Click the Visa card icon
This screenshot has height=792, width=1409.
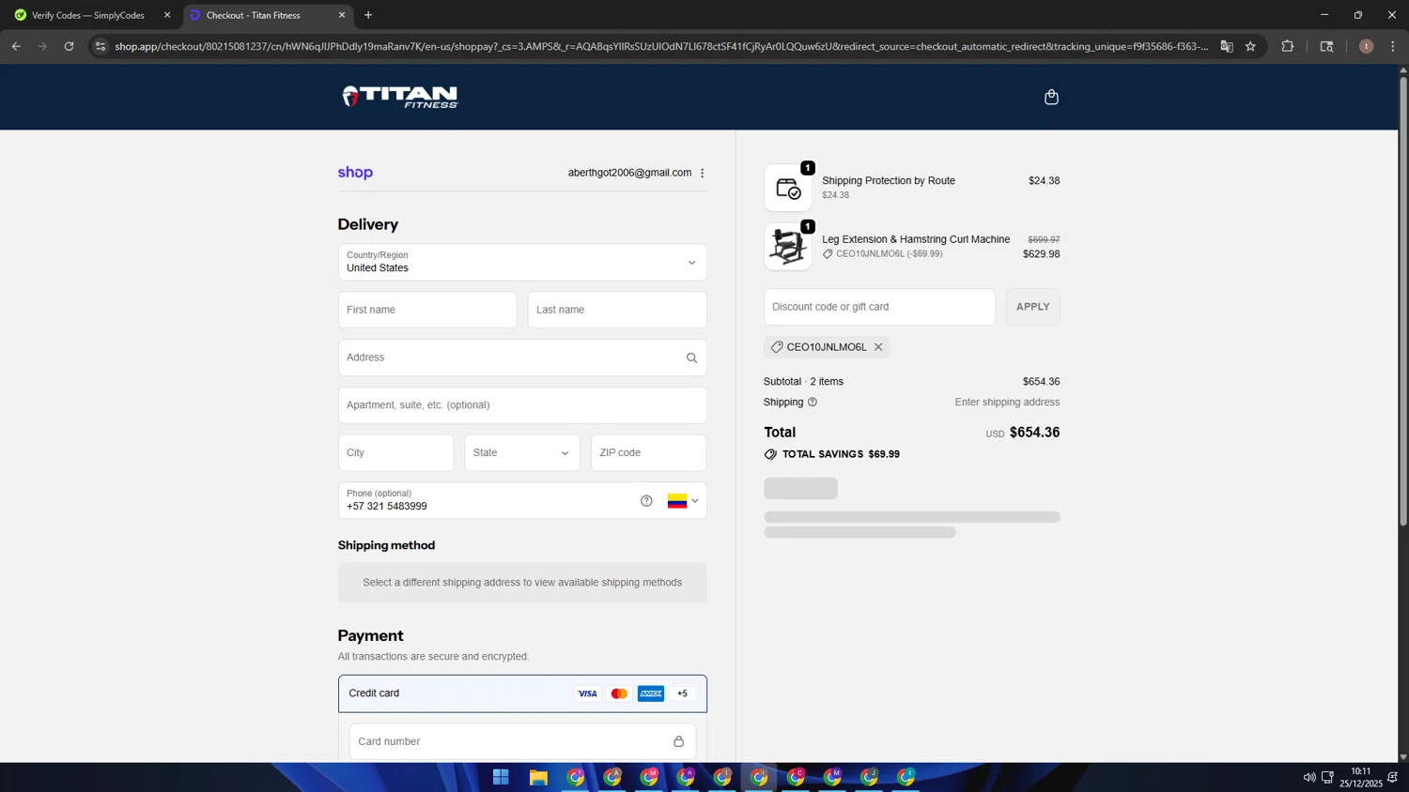[x=587, y=693]
